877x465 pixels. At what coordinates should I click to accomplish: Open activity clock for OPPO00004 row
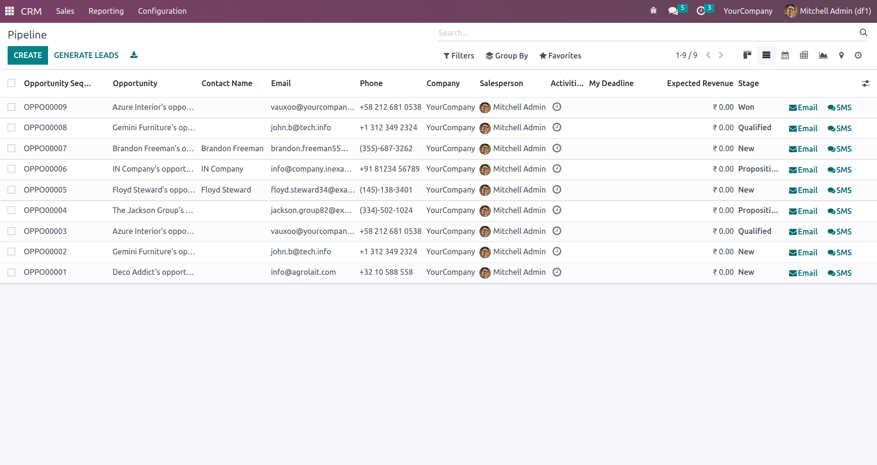coord(557,210)
